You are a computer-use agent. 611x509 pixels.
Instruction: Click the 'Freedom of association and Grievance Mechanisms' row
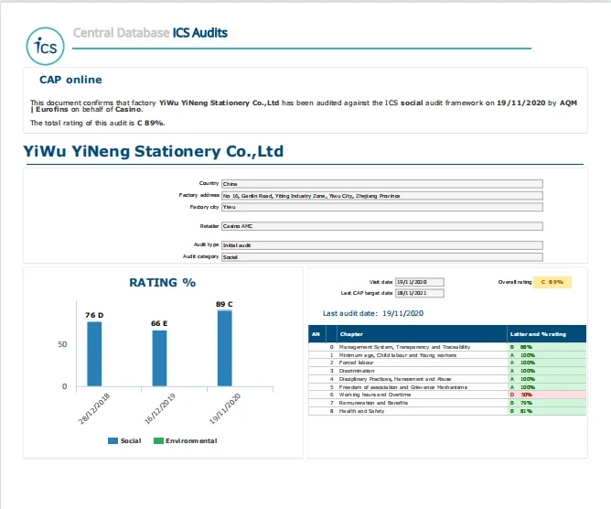pos(447,387)
